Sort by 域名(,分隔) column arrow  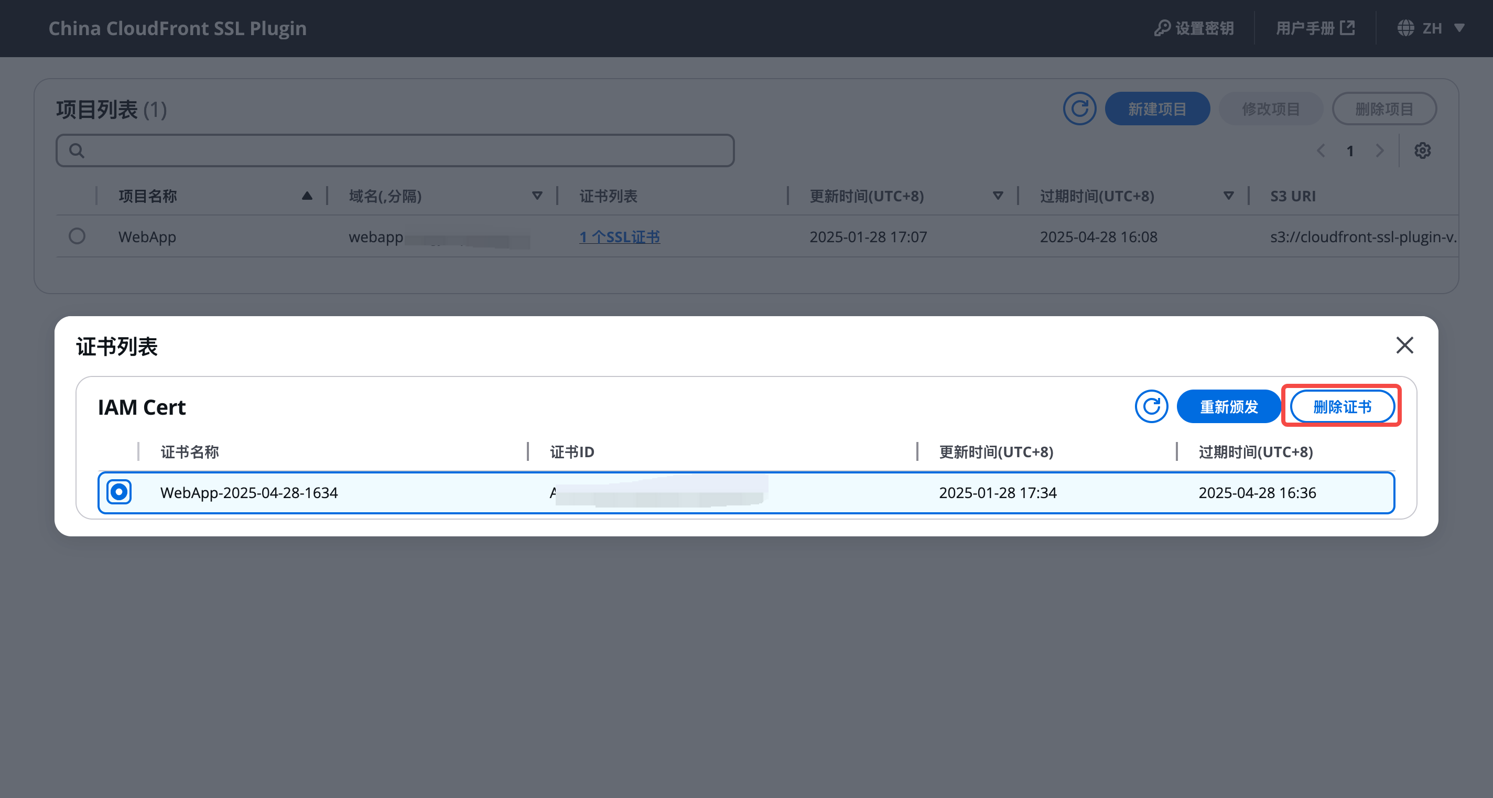click(537, 196)
